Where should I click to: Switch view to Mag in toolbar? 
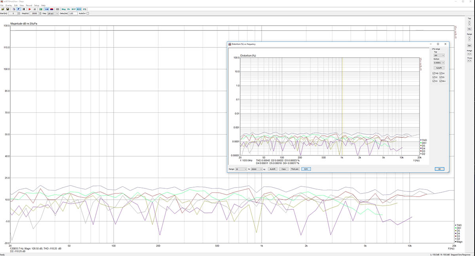[x=64, y=9]
